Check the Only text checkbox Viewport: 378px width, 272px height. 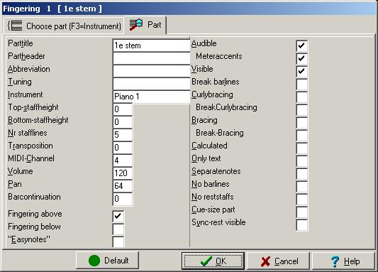(x=302, y=161)
